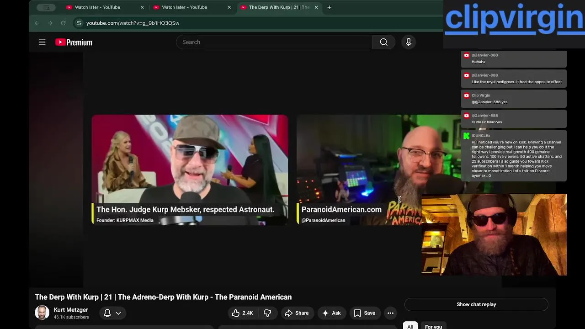The image size is (585, 329).
Task: Expand the notification options chevron
Action: [118, 313]
